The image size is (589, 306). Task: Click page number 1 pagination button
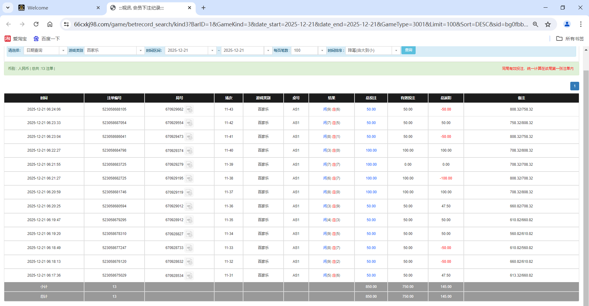click(x=575, y=86)
